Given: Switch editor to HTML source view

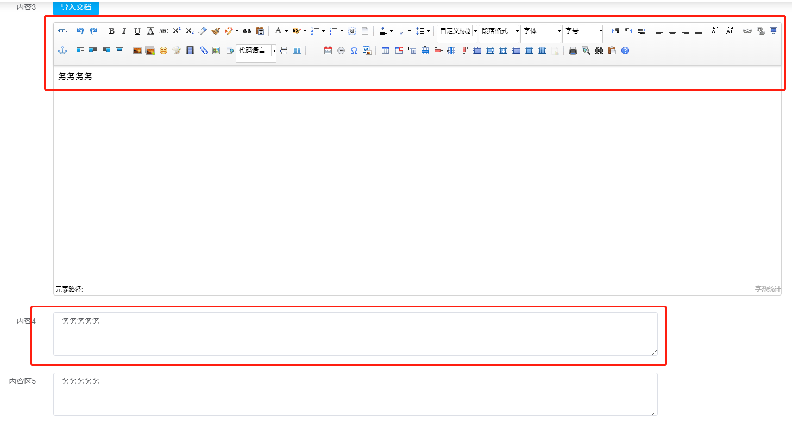Looking at the screenshot, I should 62,31.
